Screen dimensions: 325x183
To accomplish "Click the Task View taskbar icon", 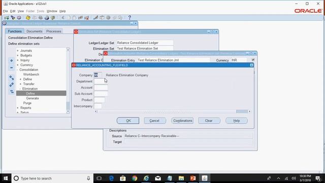I will pyautogui.click(x=99, y=178).
